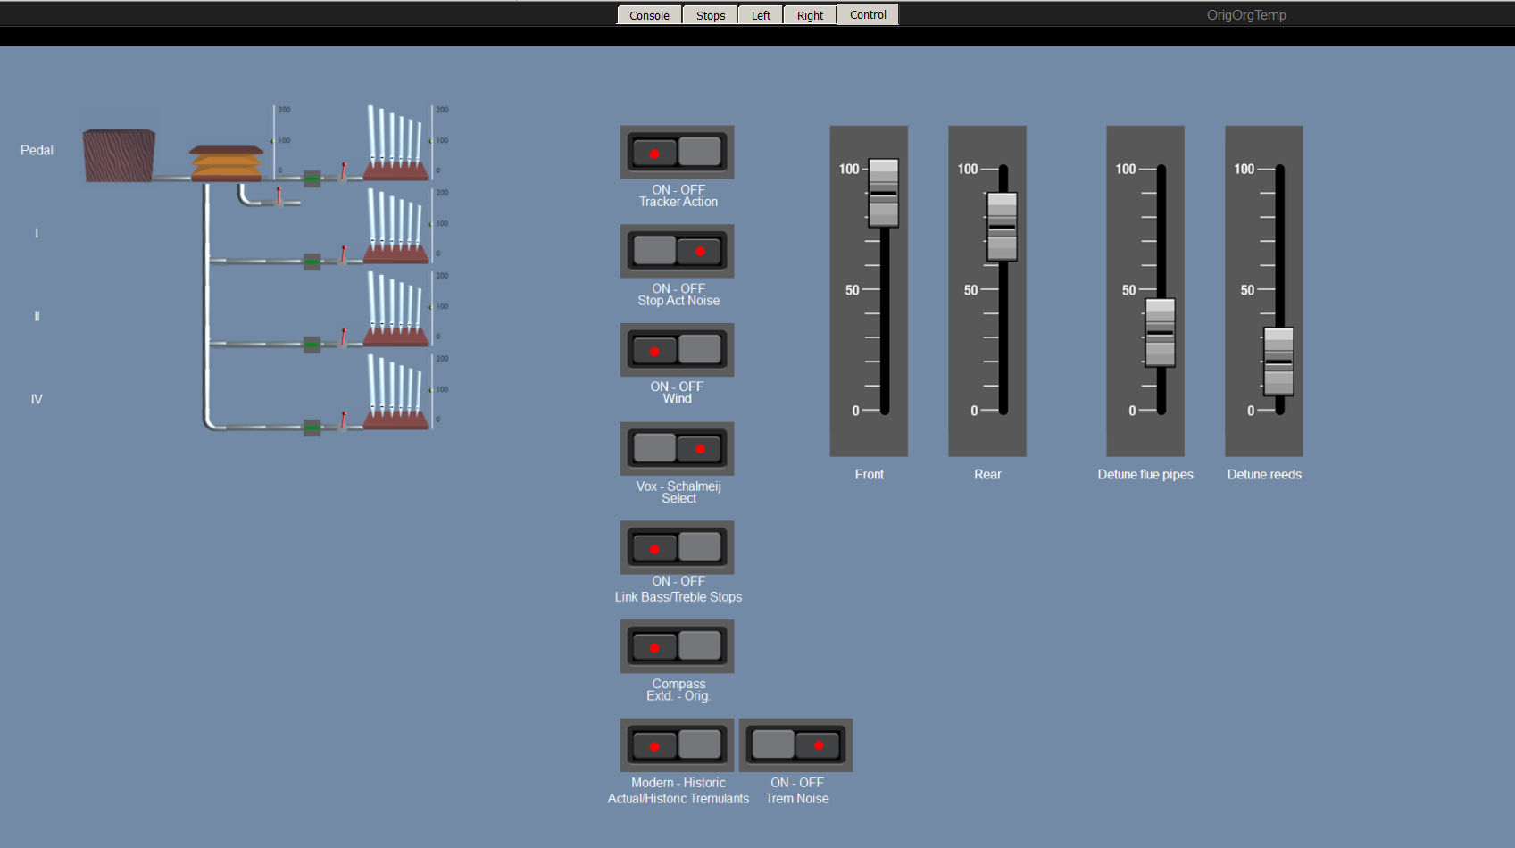Screen dimensions: 1515x848
Task: Click the orange bellows in the wind diagram
Action: click(227, 163)
